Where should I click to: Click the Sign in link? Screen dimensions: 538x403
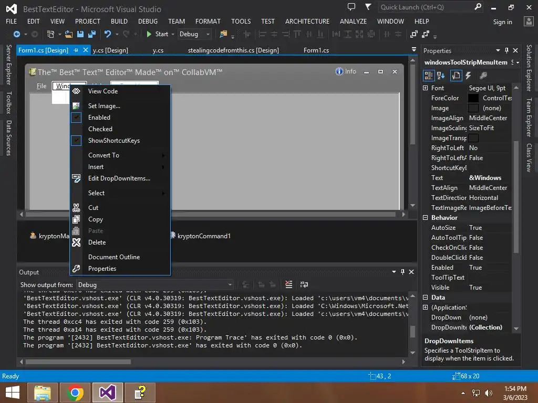(502, 22)
